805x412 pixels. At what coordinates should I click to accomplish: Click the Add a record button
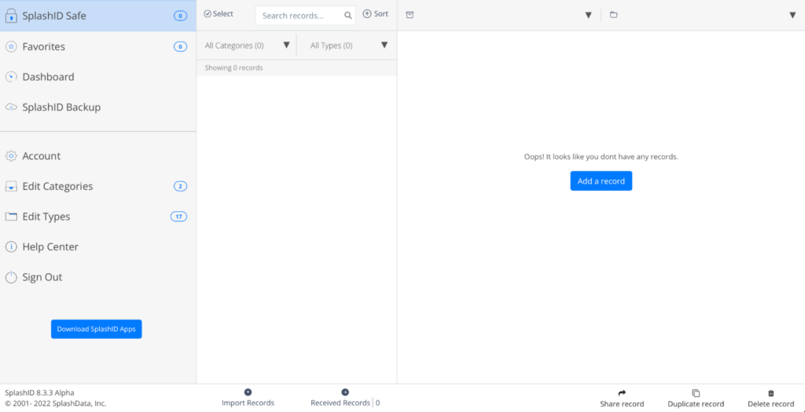[x=601, y=181]
